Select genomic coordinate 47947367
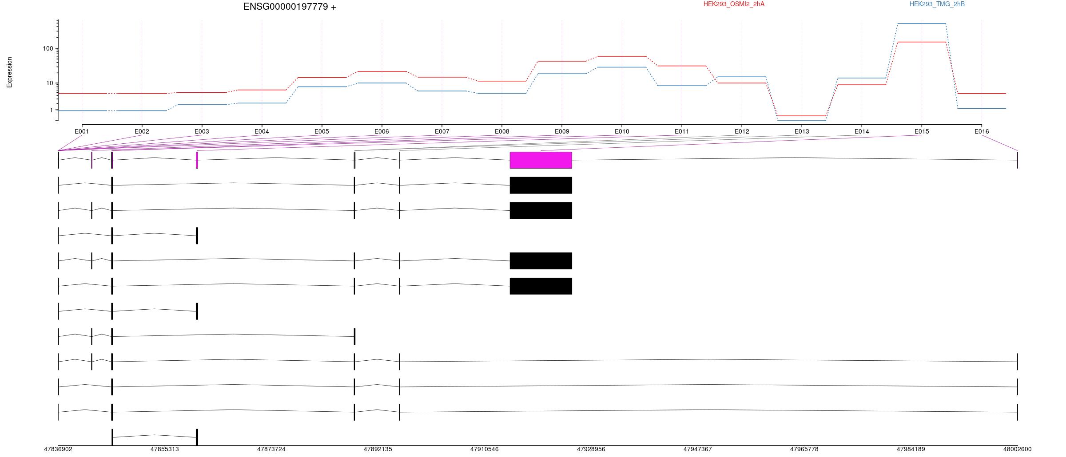This screenshot has height=457, width=1066. click(x=698, y=449)
